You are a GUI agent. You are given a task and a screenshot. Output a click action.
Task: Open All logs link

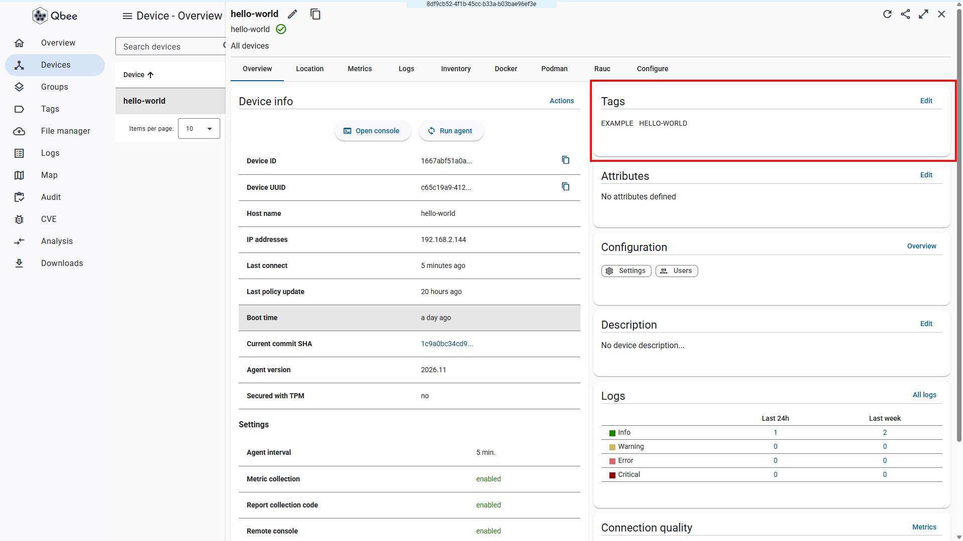coord(924,395)
